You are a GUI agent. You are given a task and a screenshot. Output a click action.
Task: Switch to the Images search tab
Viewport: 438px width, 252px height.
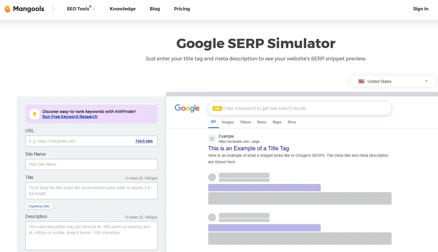tap(227, 122)
